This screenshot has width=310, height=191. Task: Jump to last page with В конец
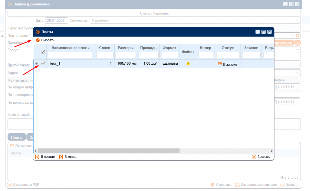pos(68,157)
